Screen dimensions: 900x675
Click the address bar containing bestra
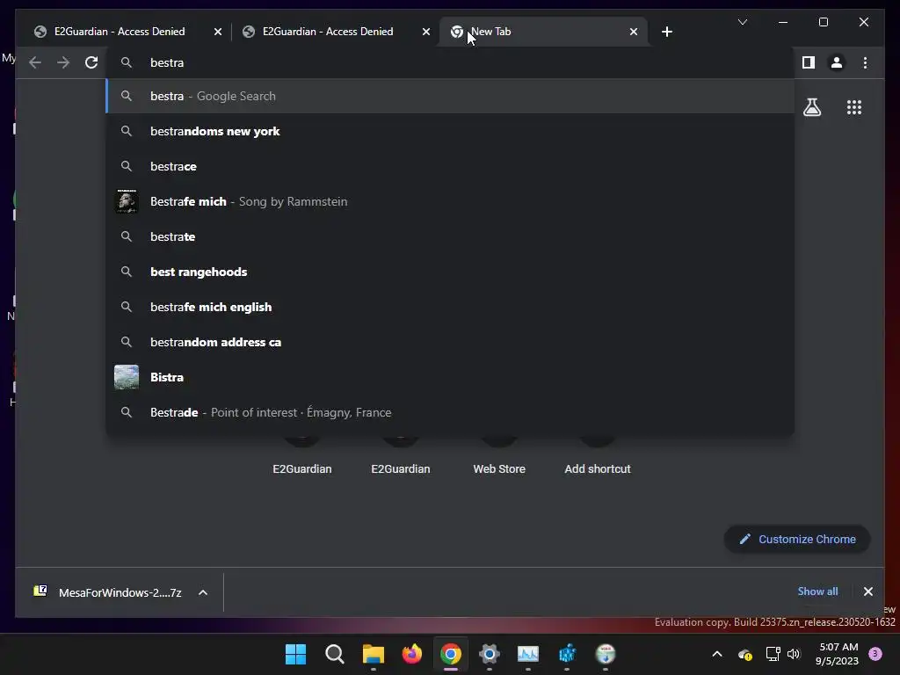[451, 62]
